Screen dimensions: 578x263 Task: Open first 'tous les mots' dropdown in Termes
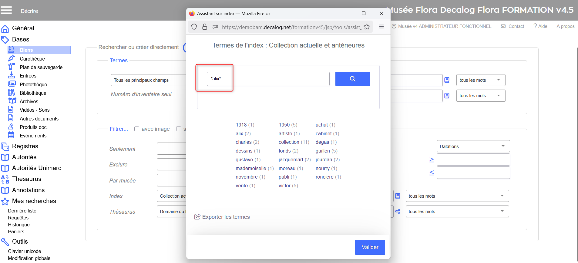(x=480, y=80)
